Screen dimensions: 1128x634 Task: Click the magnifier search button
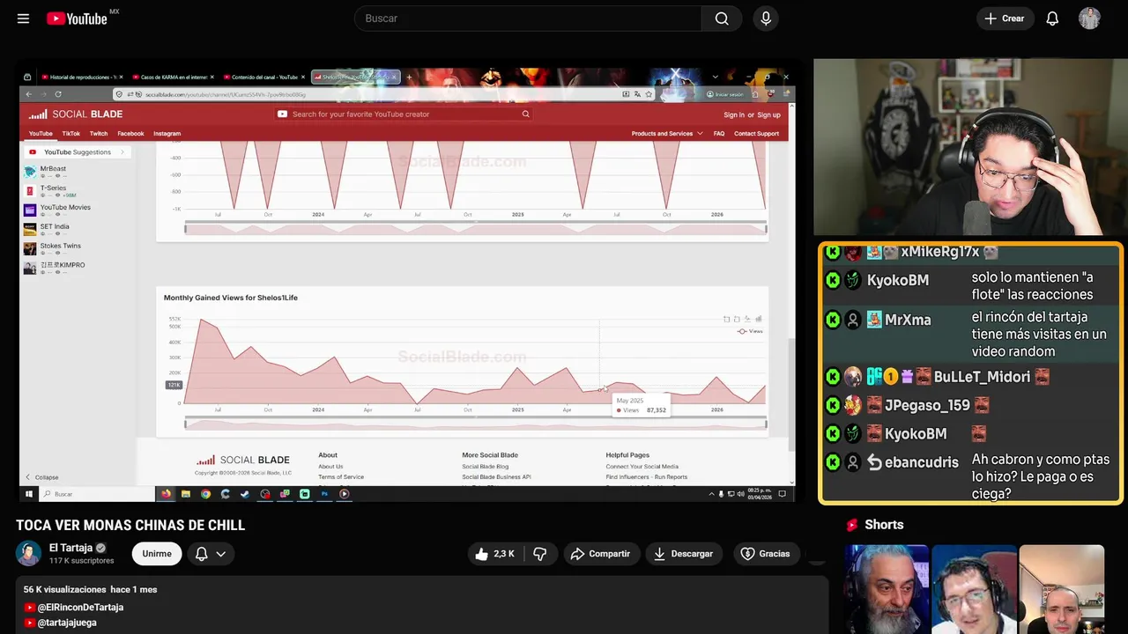click(x=722, y=18)
